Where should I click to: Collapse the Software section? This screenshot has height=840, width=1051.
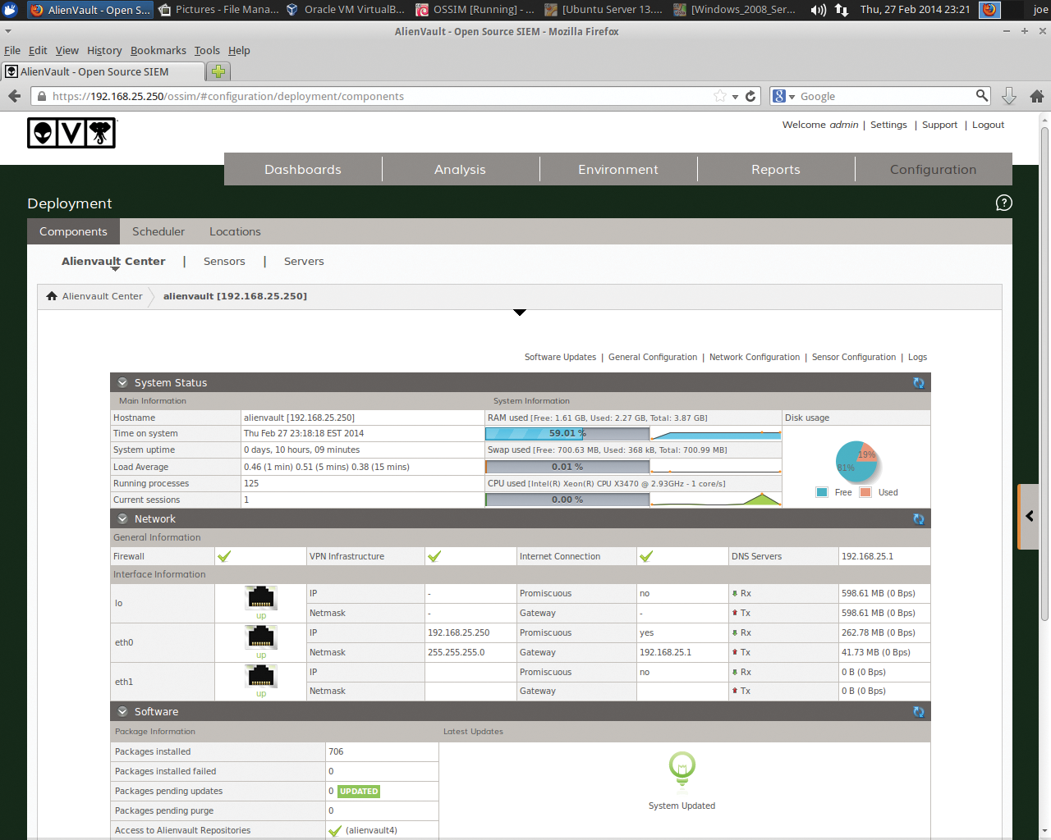click(x=122, y=712)
